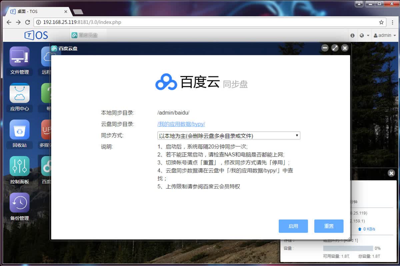400x266 pixels.
Task: Click the info icon in top bar
Action: point(353,35)
